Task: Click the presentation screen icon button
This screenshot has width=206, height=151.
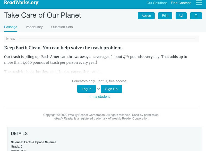Action: tap(181, 16)
